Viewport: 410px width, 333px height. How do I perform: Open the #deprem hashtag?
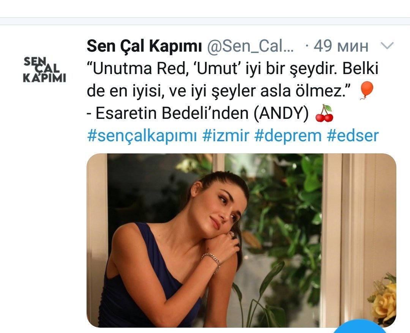pyautogui.click(x=288, y=136)
